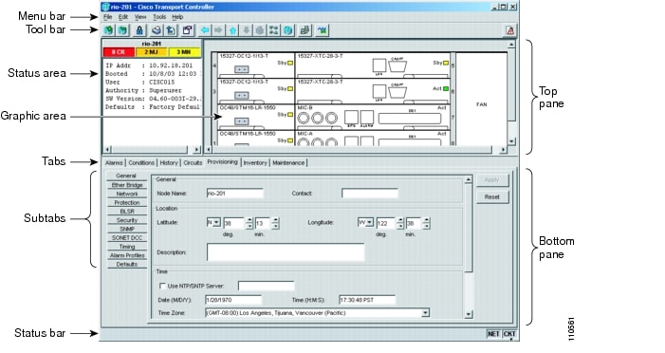Increase Latitude minutes with up arrow
The image size is (665, 353).
click(276, 220)
